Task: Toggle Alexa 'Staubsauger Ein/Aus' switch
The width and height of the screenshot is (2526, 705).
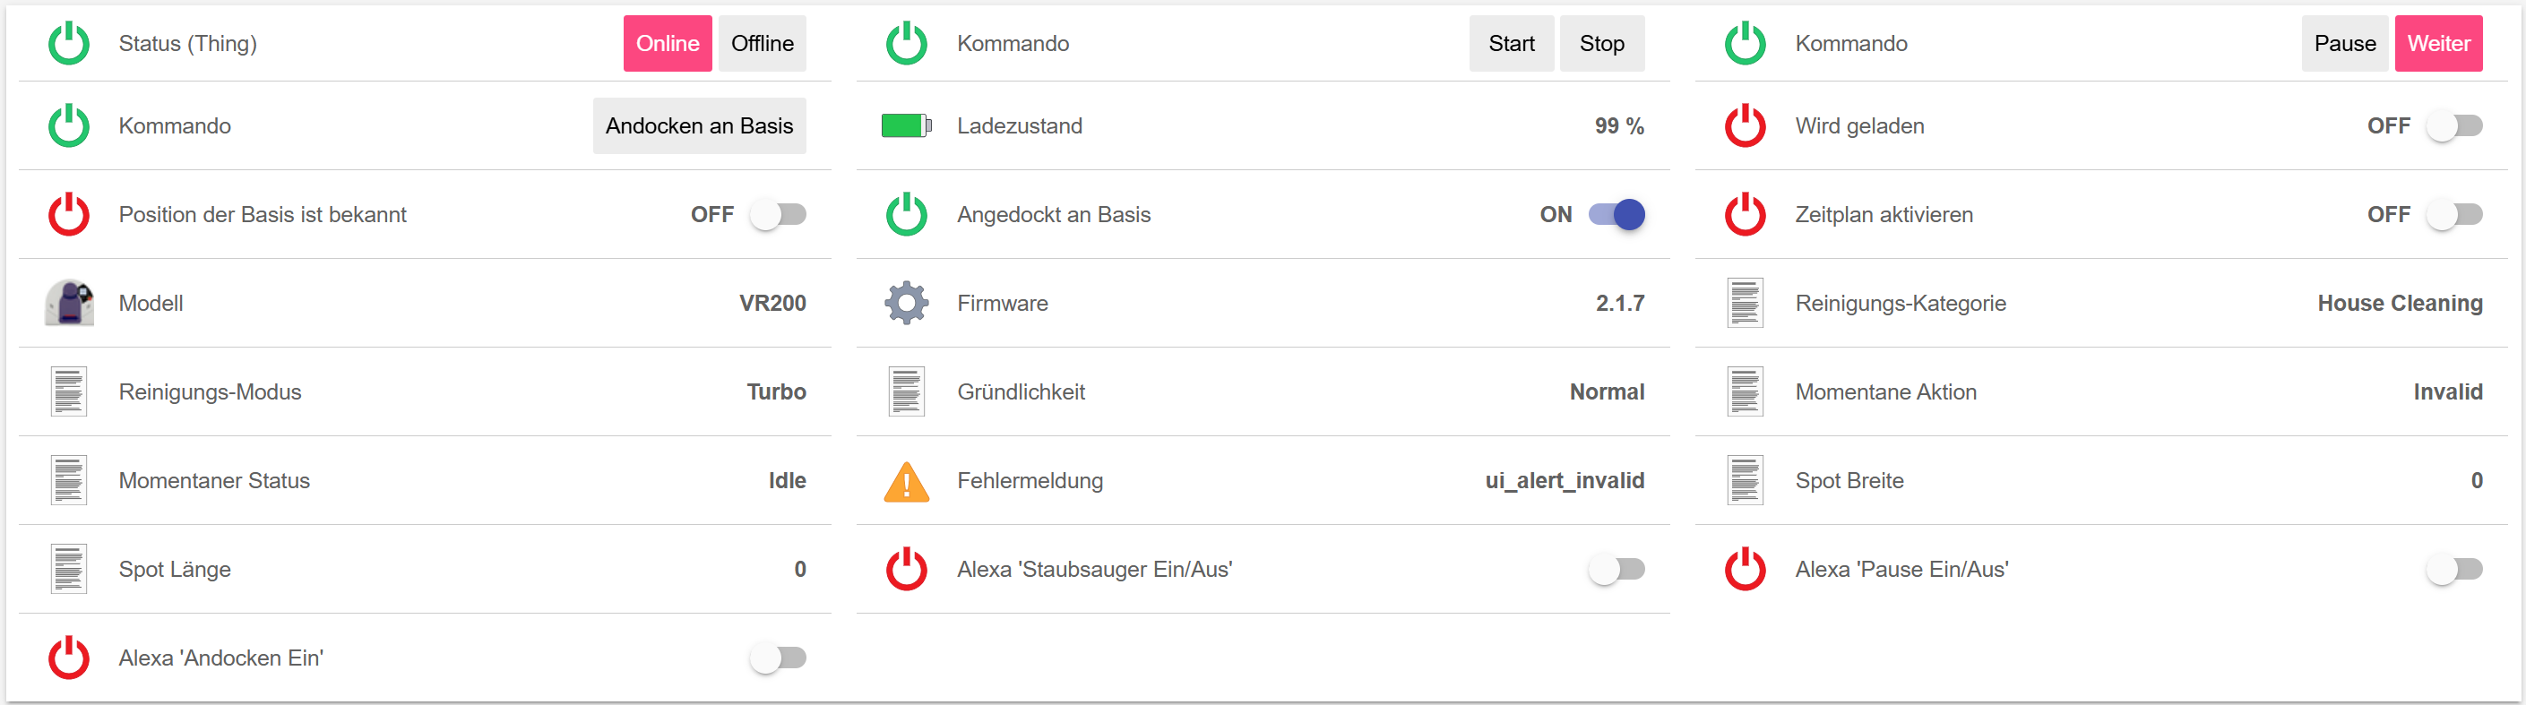Action: tap(1617, 570)
